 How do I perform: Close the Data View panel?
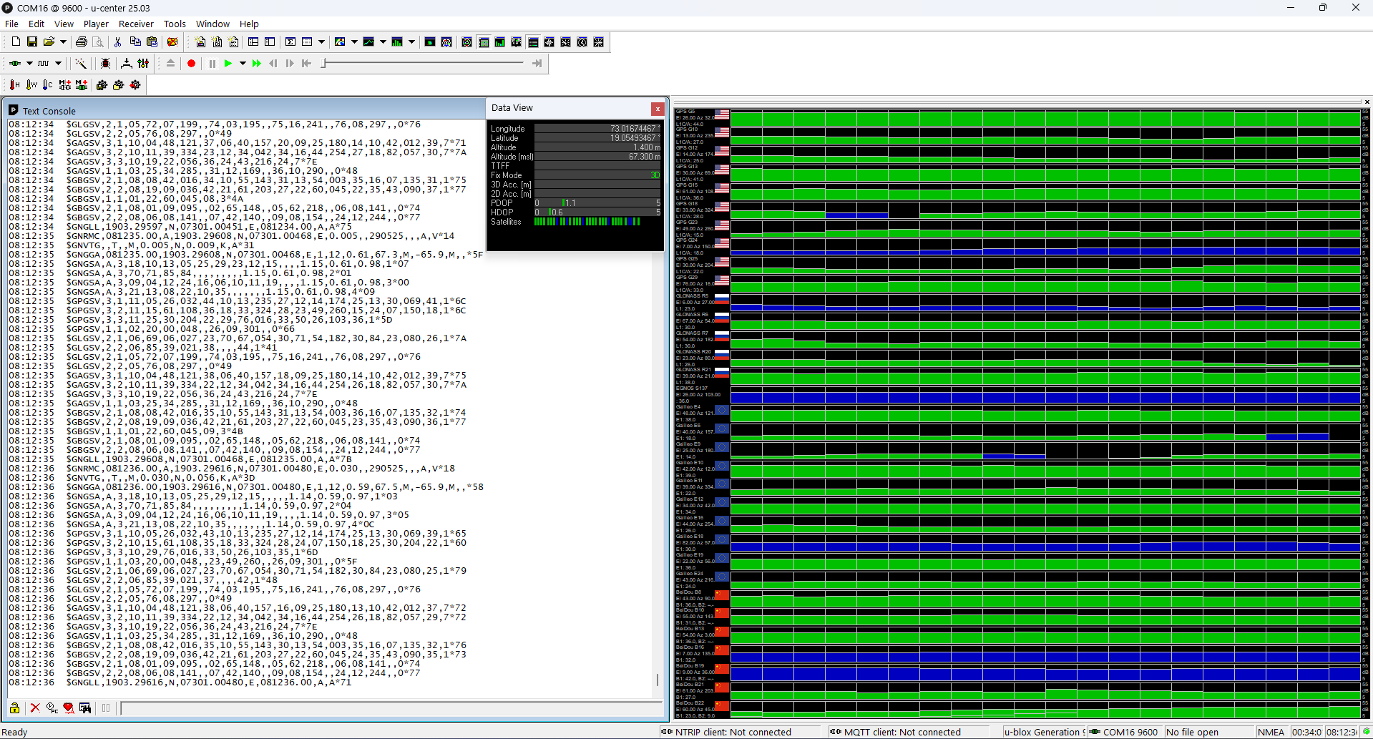coord(658,109)
